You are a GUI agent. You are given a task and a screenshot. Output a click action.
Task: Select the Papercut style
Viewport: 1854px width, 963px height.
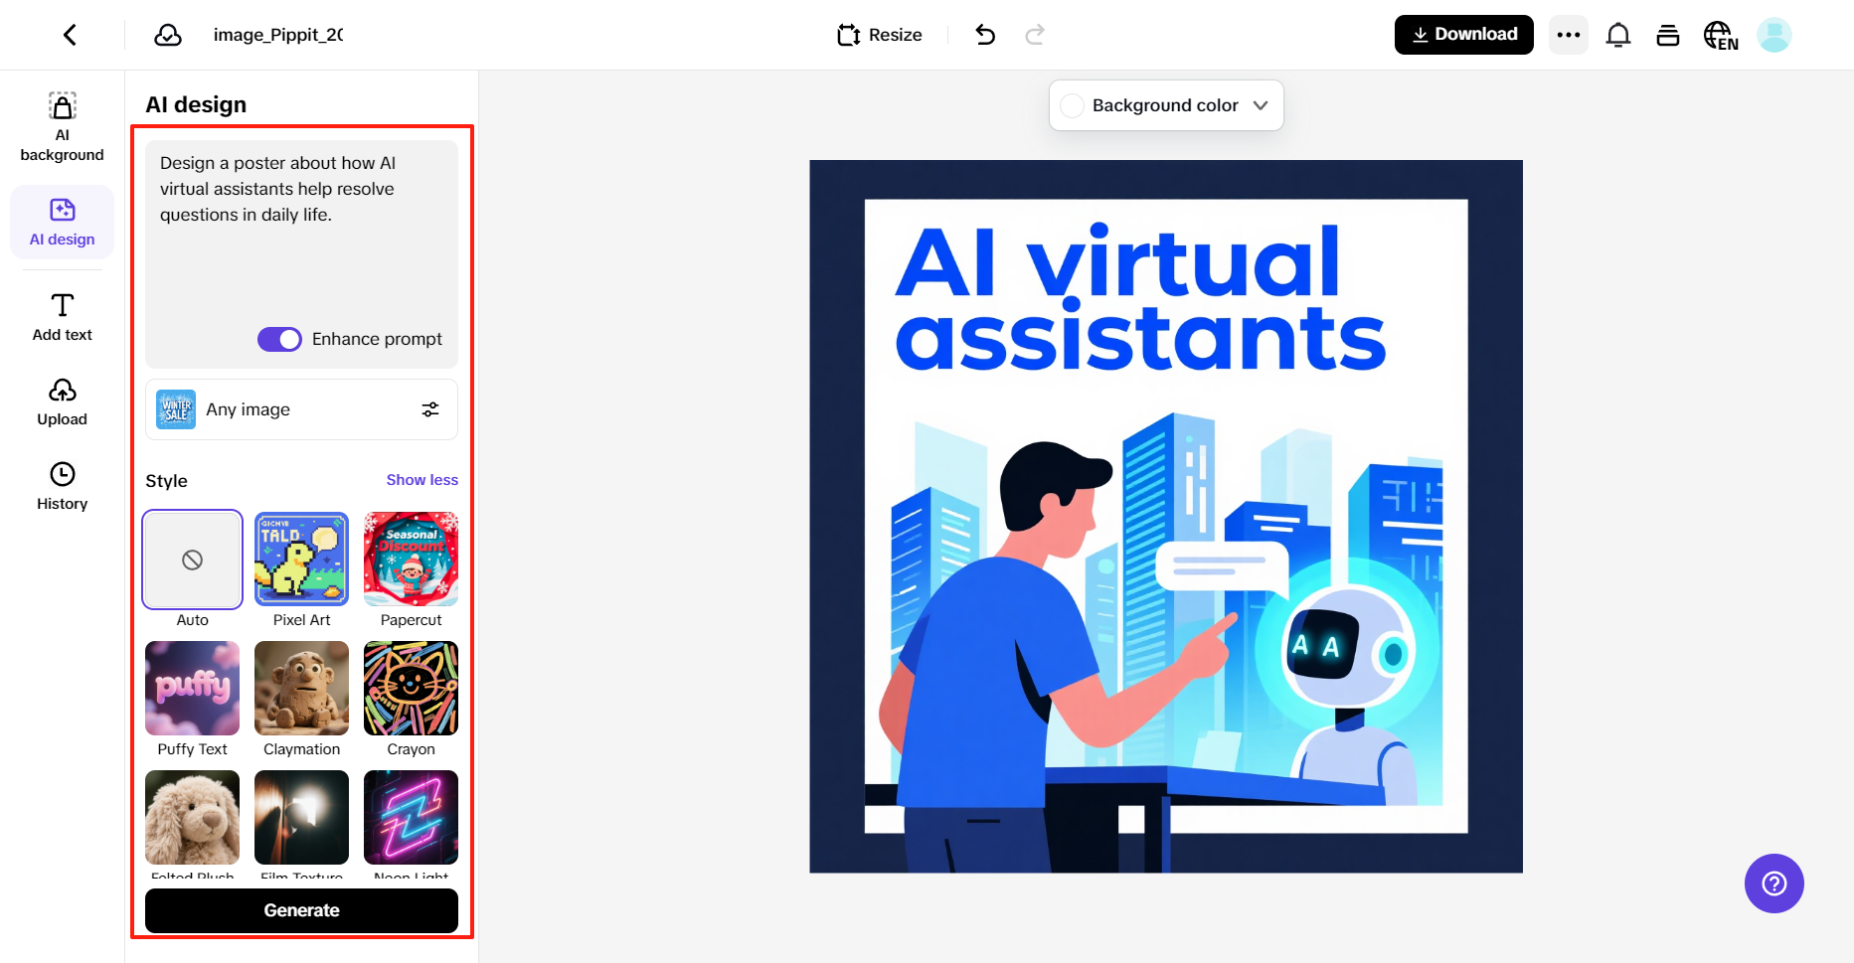(x=412, y=560)
